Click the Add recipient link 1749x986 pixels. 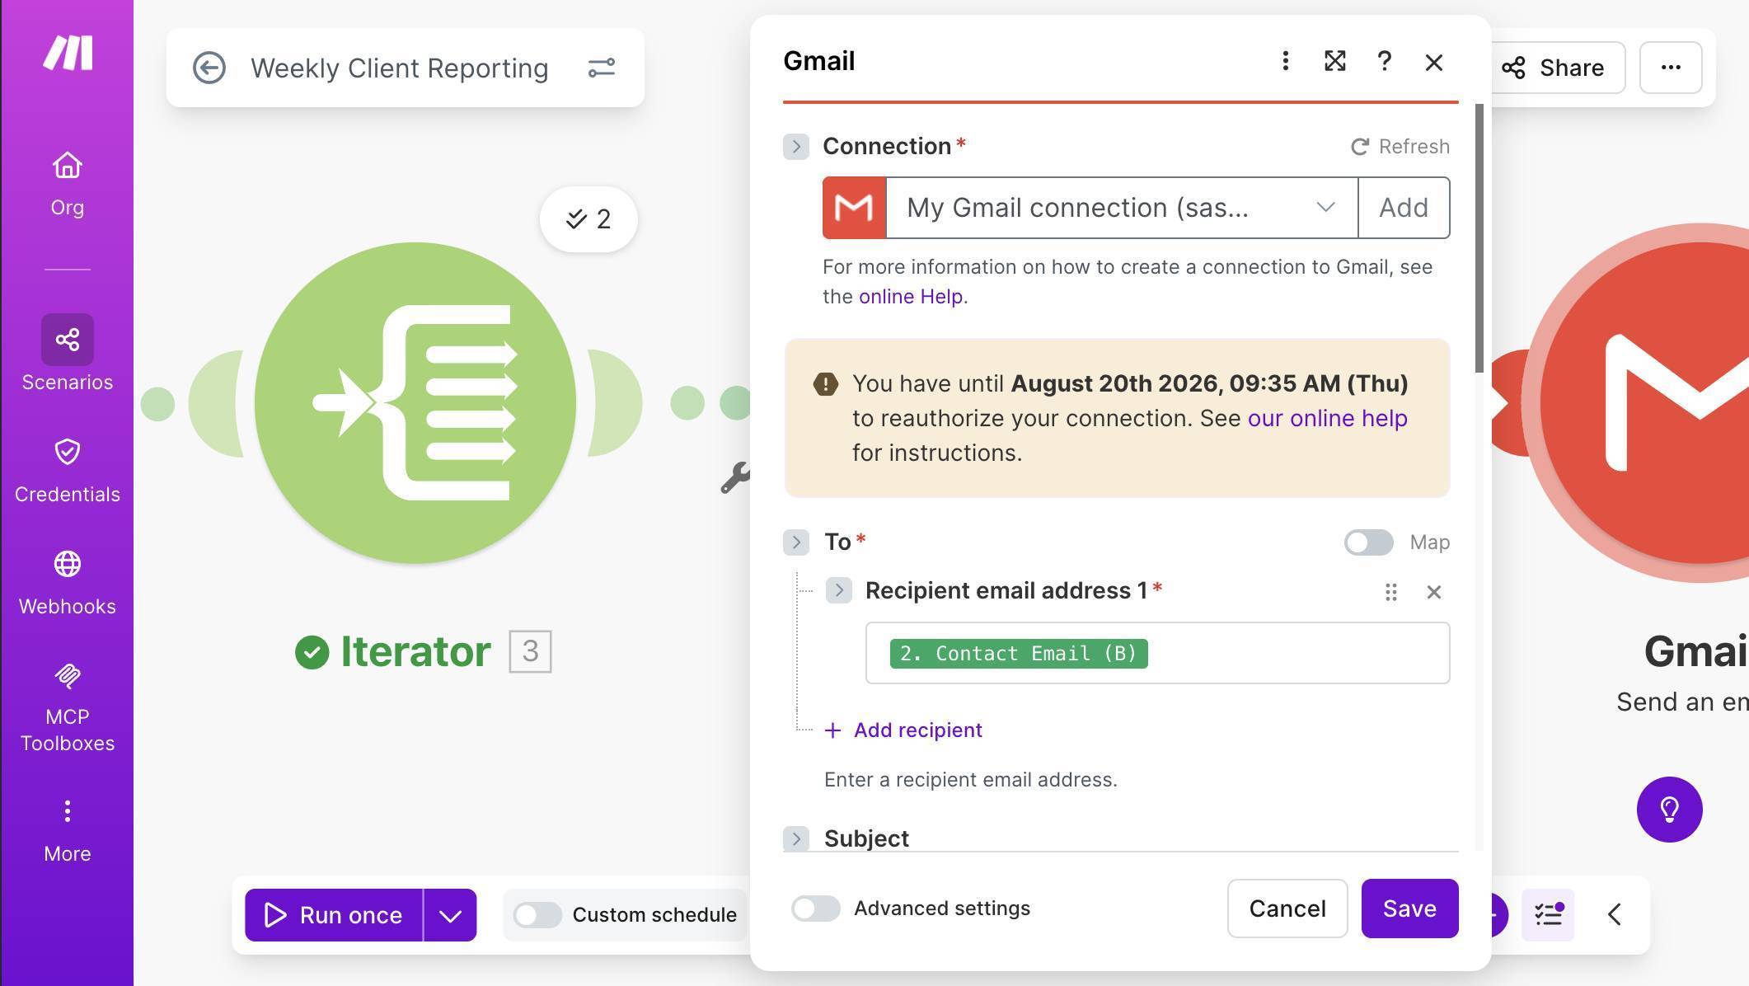pos(903,730)
